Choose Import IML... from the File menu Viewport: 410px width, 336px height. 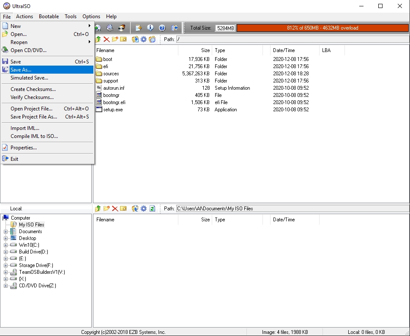click(47, 128)
